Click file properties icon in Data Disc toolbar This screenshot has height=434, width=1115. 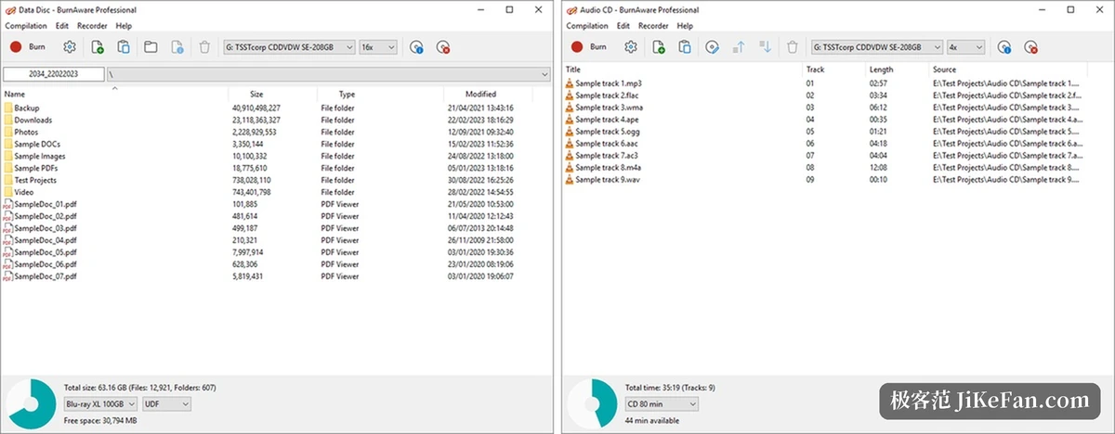(177, 46)
